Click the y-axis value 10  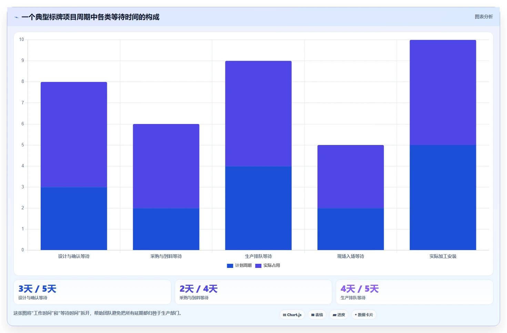(x=21, y=40)
